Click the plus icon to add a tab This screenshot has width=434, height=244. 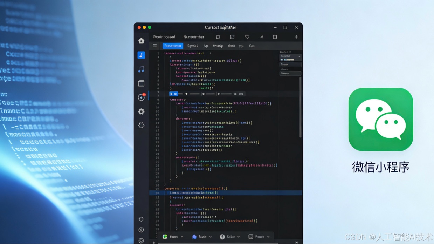click(296, 37)
